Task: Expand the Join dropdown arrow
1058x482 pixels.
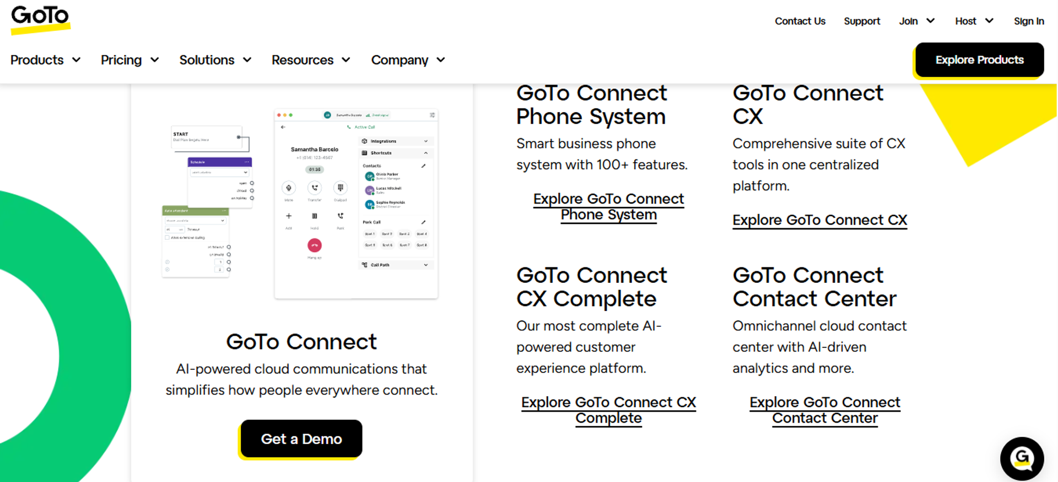Action: (x=931, y=21)
